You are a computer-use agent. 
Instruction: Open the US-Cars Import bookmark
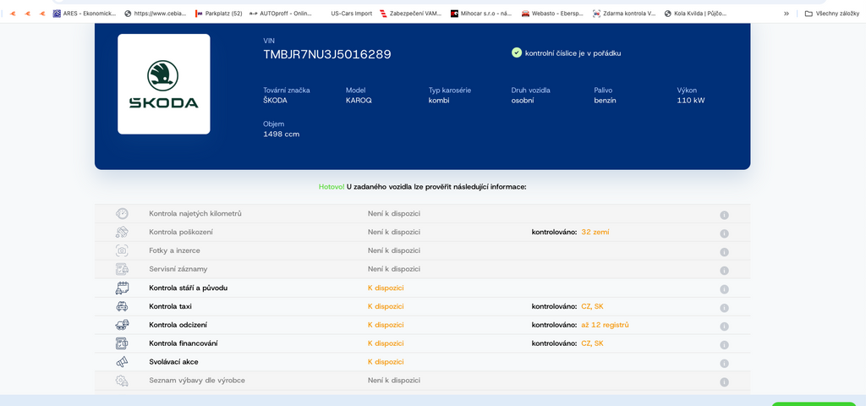point(351,14)
